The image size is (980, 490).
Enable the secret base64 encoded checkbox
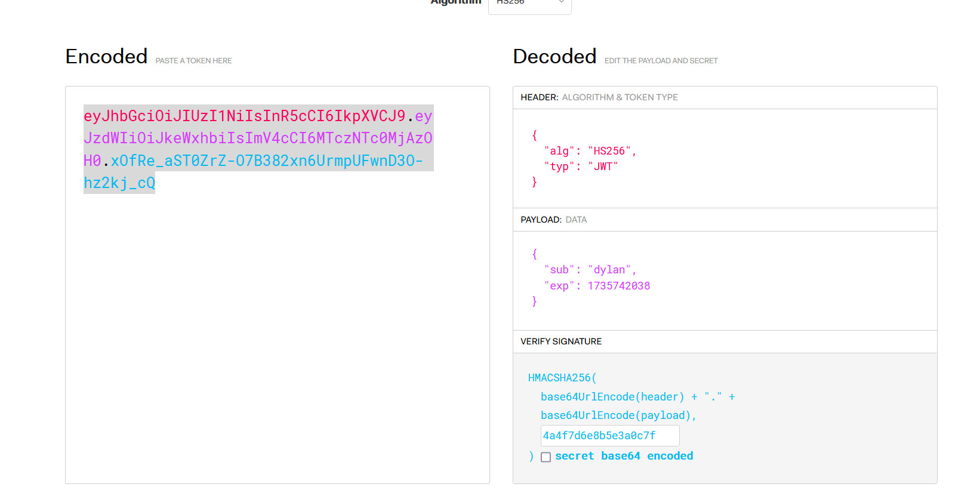[x=546, y=457]
